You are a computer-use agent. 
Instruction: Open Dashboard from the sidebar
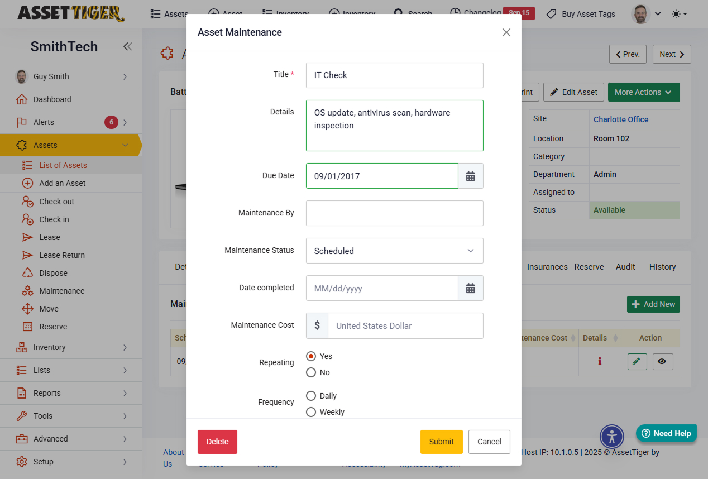tap(52, 99)
